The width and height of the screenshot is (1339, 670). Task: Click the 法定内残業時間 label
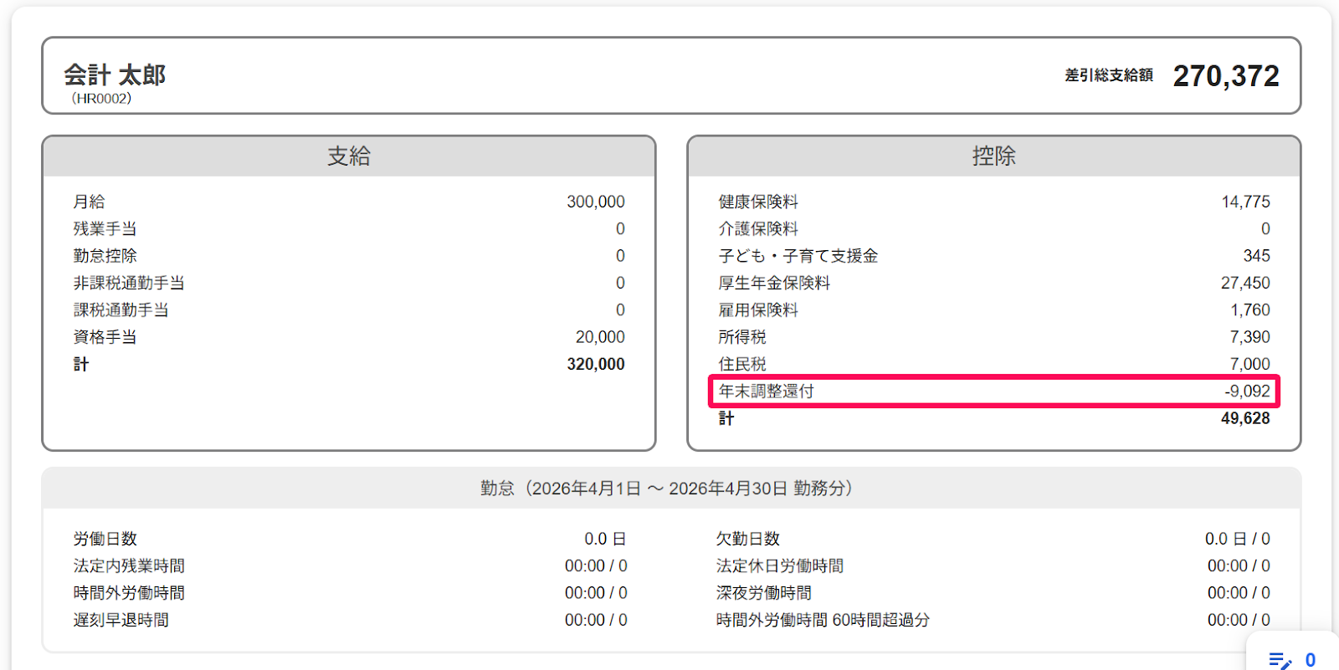129,565
